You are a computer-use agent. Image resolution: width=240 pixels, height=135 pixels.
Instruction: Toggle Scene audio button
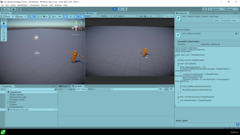click(70, 16)
